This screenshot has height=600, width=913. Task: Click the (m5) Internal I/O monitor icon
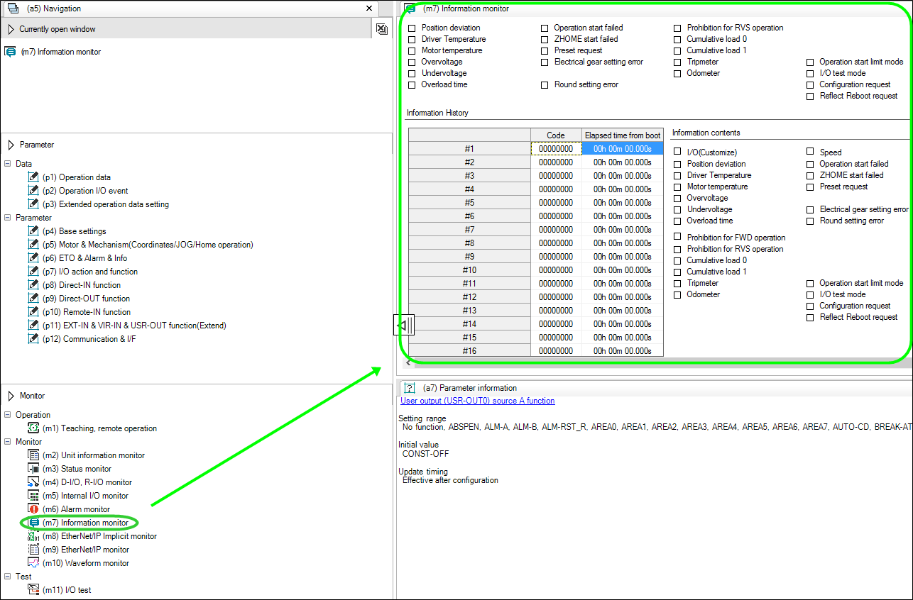33,496
